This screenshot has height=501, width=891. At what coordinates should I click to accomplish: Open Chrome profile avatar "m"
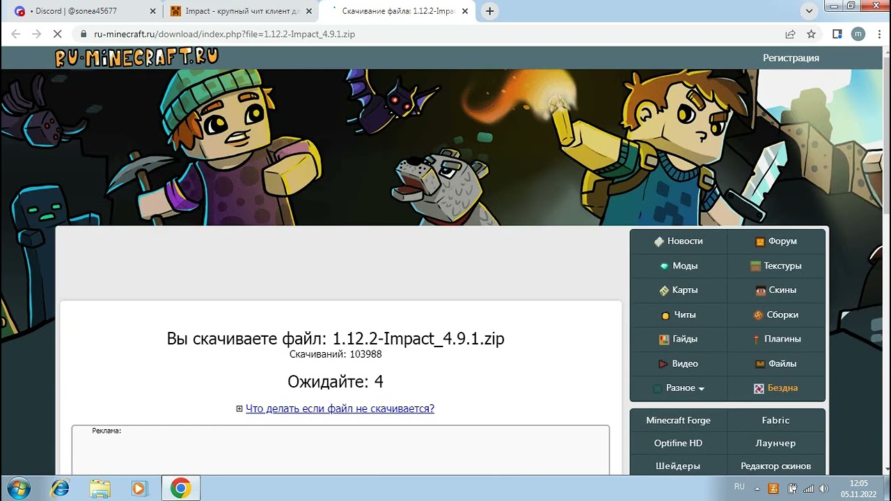tap(858, 33)
